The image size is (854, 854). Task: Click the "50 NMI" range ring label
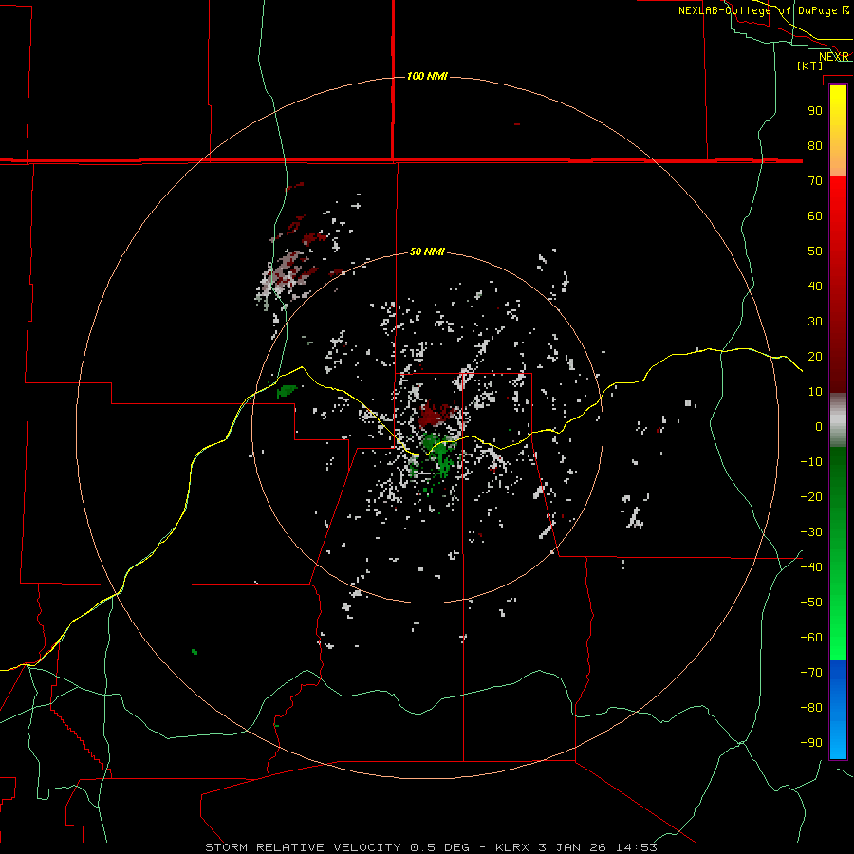(x=427, y=251)
